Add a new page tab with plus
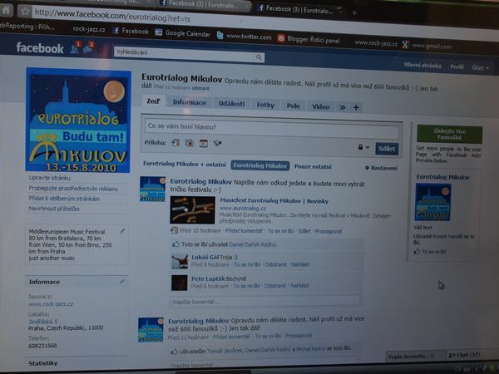 point(356,108)
